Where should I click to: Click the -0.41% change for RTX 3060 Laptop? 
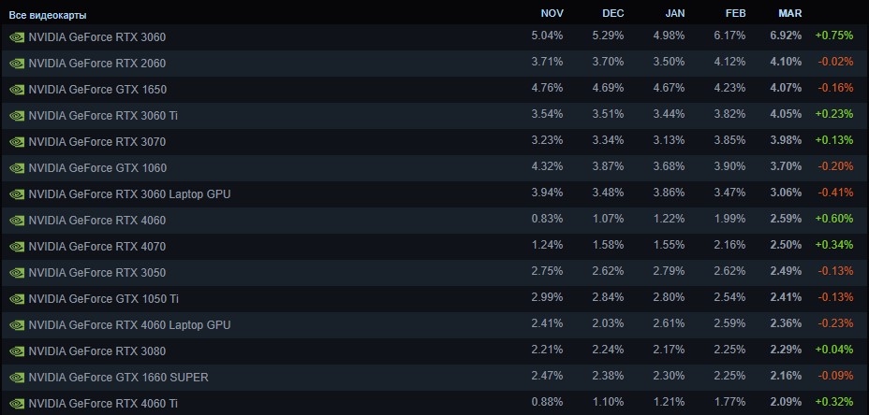coord(835,193)
